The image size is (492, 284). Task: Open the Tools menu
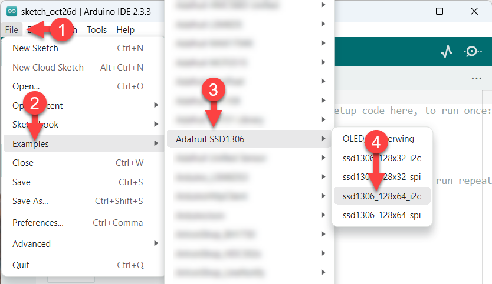point(97,30)
